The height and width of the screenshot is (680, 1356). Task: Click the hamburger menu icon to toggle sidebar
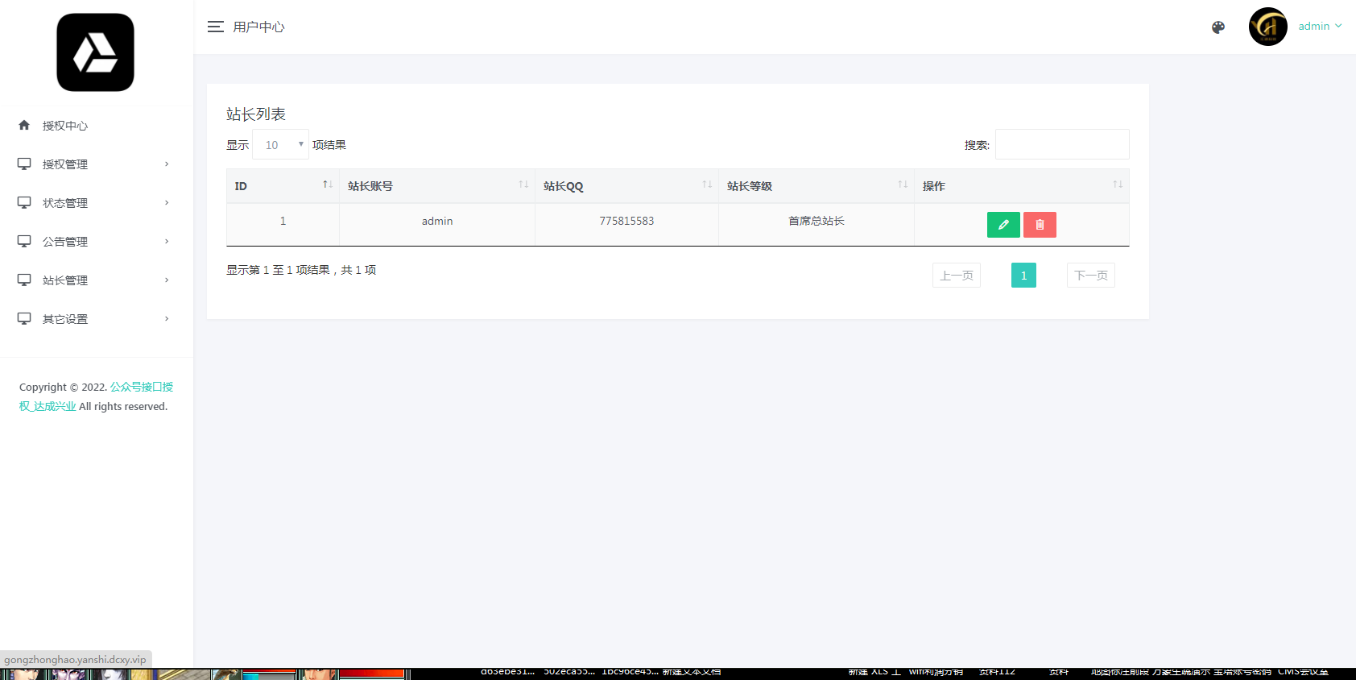click(x=215, y=27)
